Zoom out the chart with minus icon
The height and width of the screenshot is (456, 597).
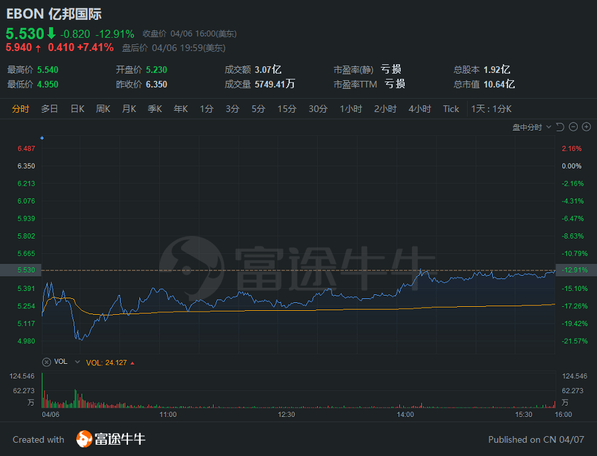point(574,127)
